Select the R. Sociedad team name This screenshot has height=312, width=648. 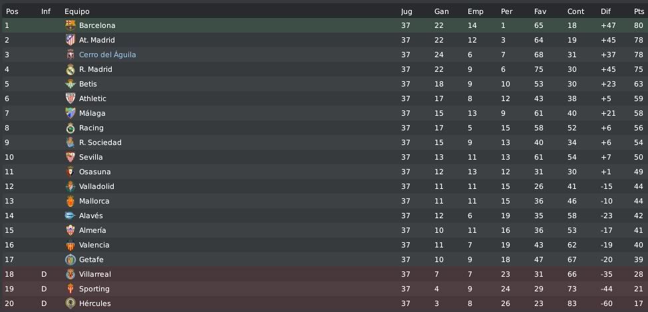(100, 142)
